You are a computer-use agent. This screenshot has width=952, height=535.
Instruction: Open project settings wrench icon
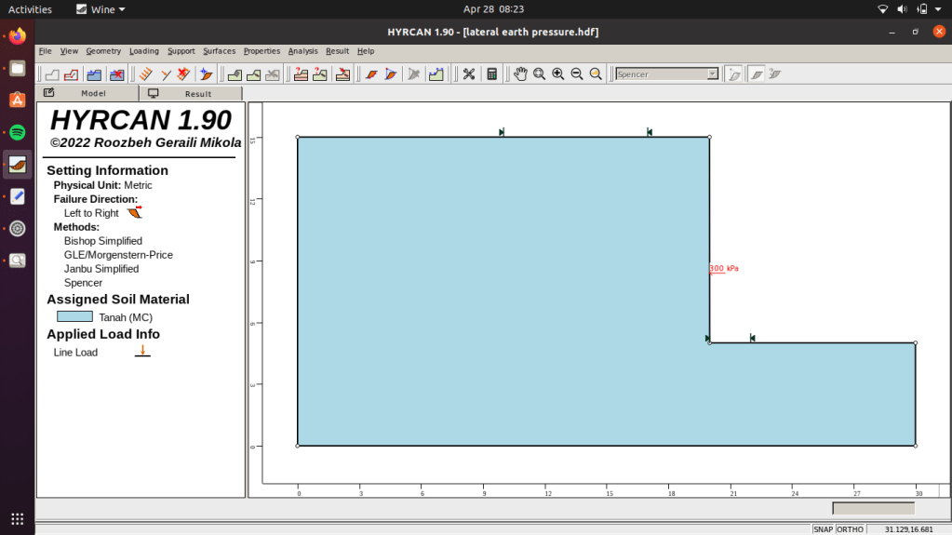[469, 74]
